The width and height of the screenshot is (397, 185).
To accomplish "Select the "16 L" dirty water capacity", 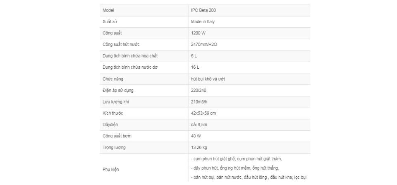I will 195,67.
